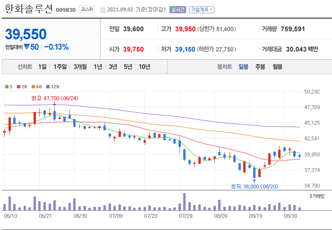Image resolution: width=332 pixels, height=230 pixels.
Task: Select the 5년 line chart tab
Action: pos(128,67)
